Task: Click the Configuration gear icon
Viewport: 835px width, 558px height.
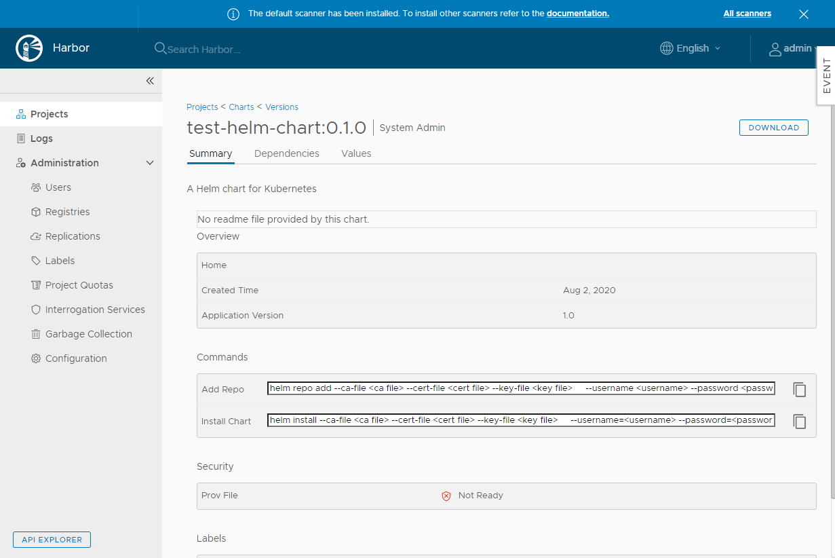Action: click(x=36, y=358)
